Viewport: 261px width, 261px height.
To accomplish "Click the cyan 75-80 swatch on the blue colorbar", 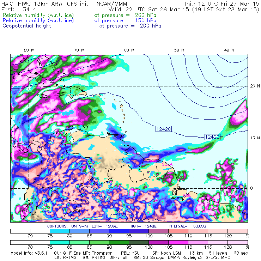I will click(x=60, y=231).
